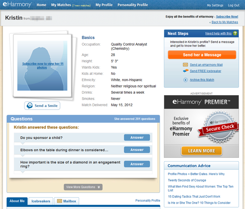Click the Icebreaker speech bubbles icon
Screen dimensions: 245x209
(185, 71)
